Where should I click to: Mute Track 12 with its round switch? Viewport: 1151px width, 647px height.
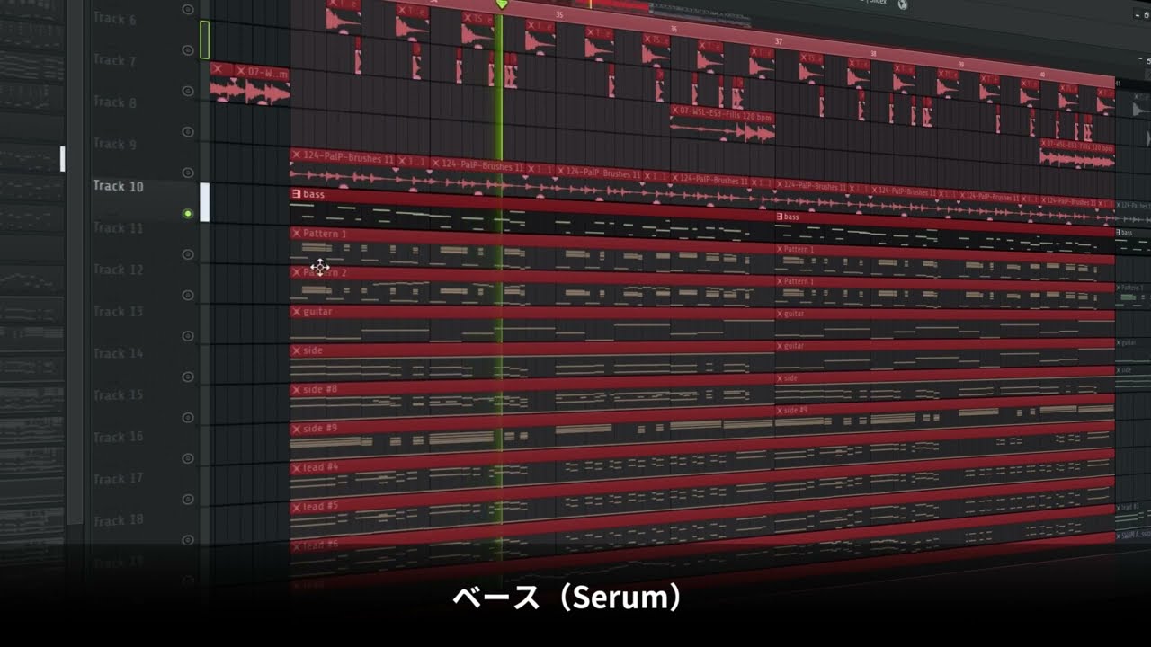[188, 295]
